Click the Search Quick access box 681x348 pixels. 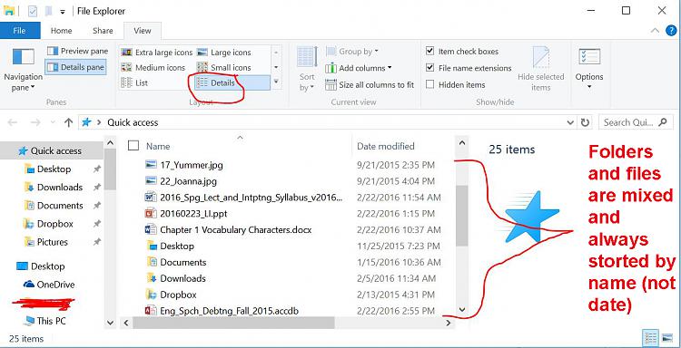[635, 122]
